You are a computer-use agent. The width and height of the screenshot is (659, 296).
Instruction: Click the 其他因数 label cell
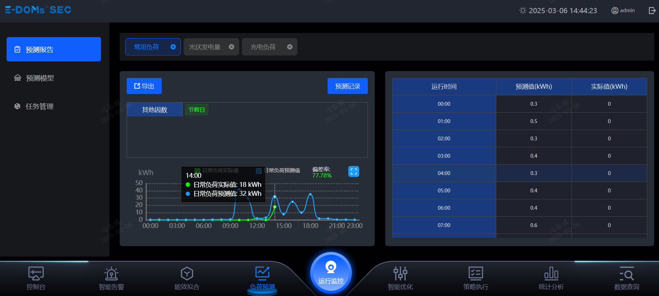(x=154, y=110)
